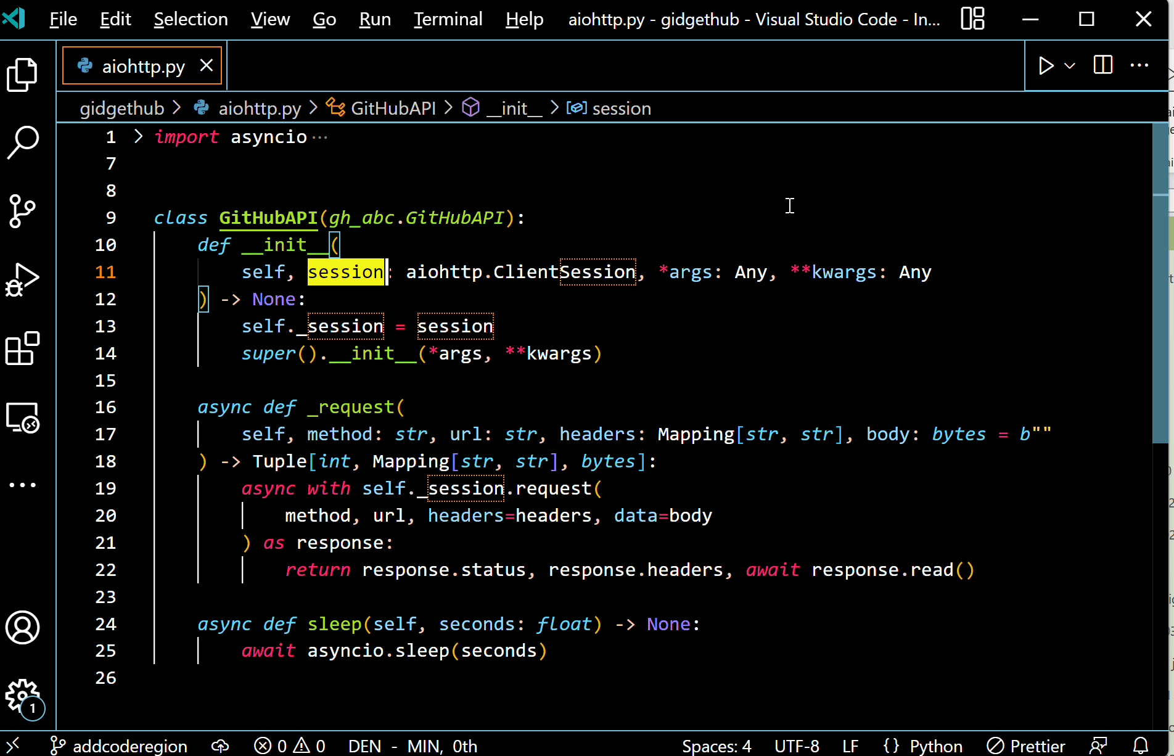Click the DEN - MIN, 0th status item
1174x756 pixels.
click(x=413, y=746)
